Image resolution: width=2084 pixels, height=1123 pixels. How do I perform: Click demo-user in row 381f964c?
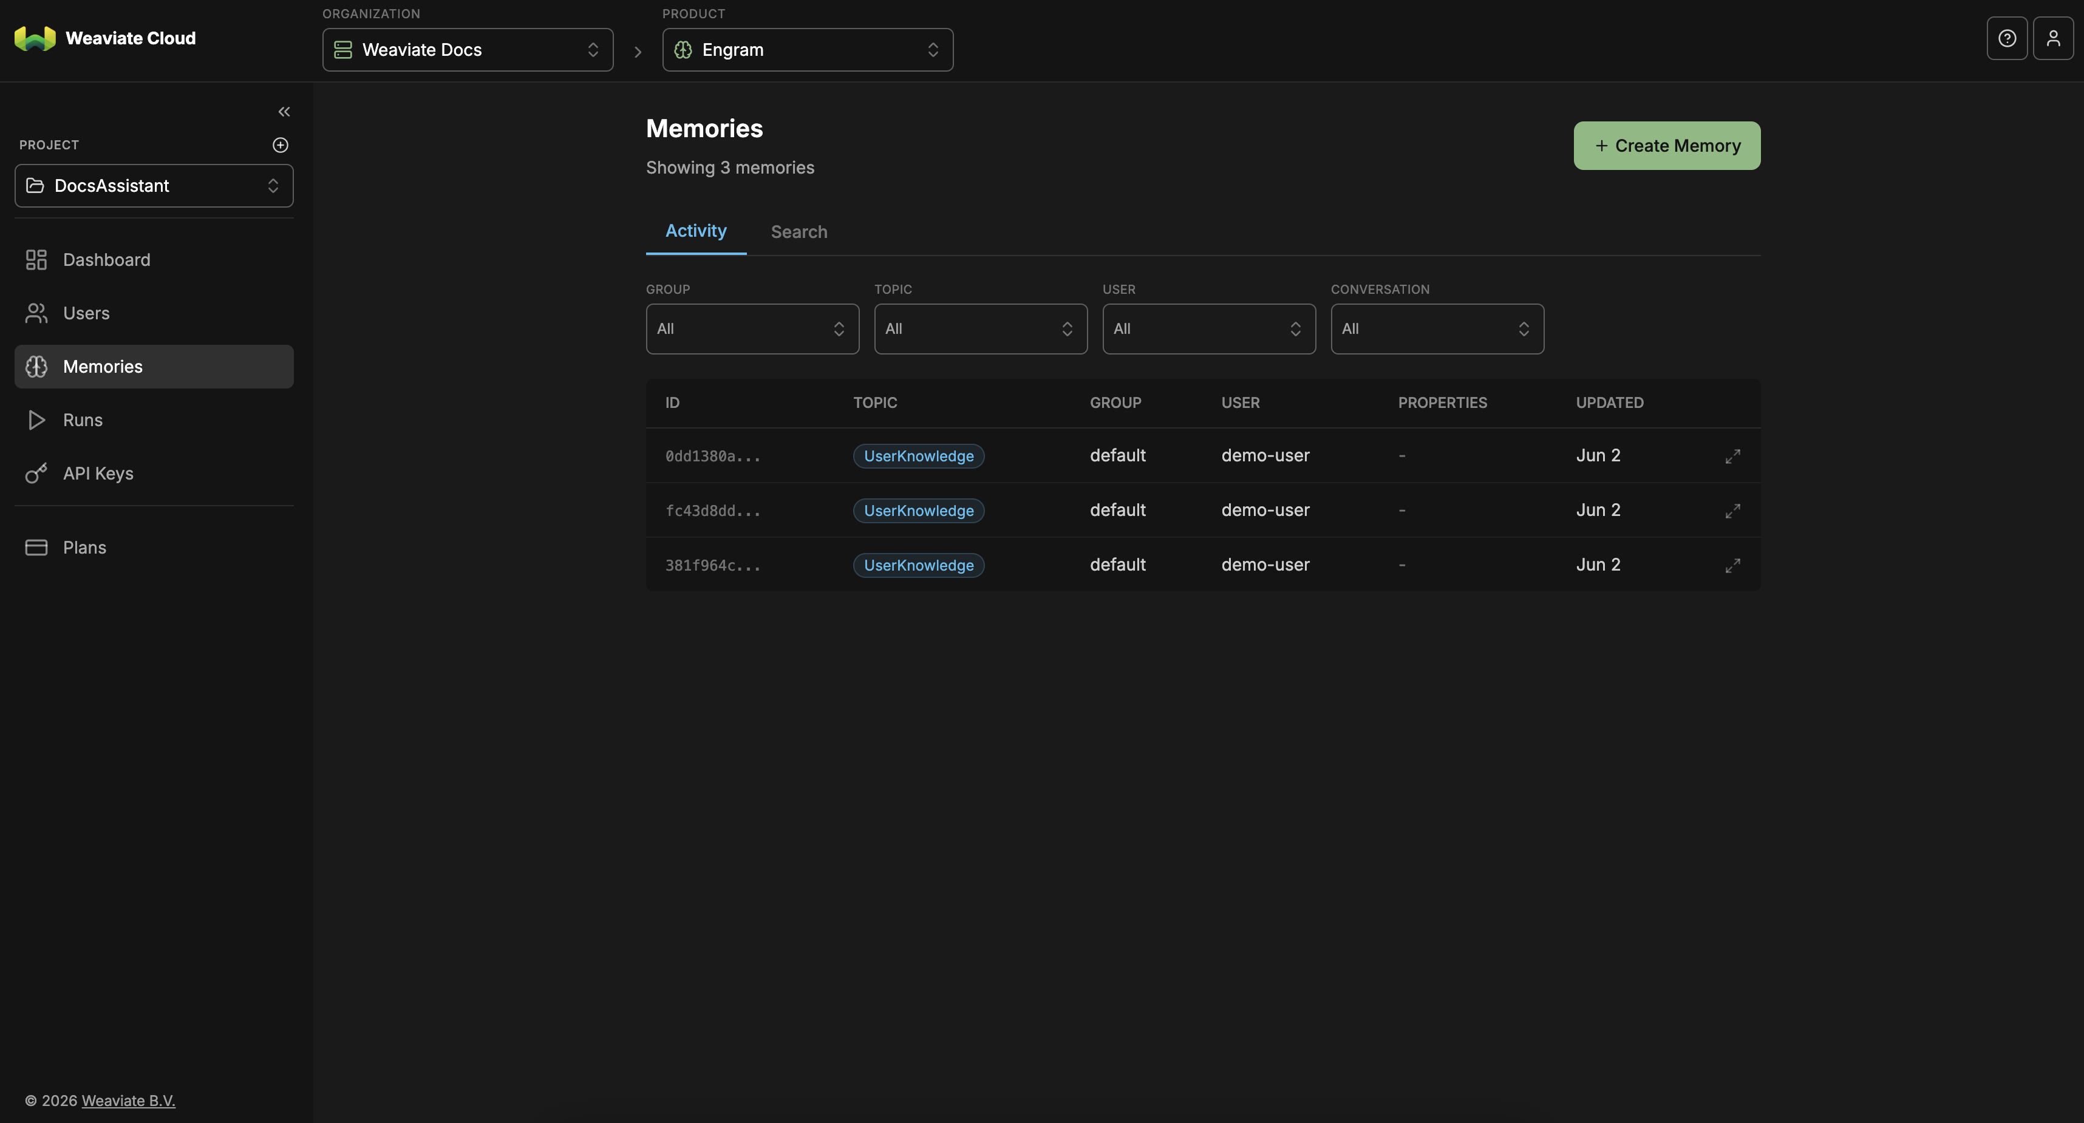click(1265, 565)
